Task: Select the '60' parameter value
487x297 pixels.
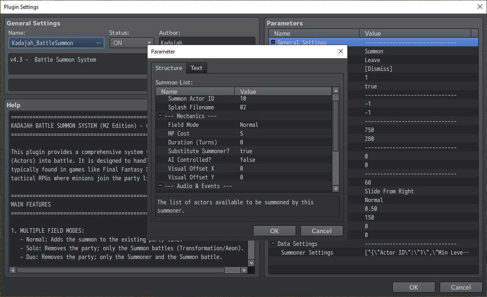Action: 368,182
